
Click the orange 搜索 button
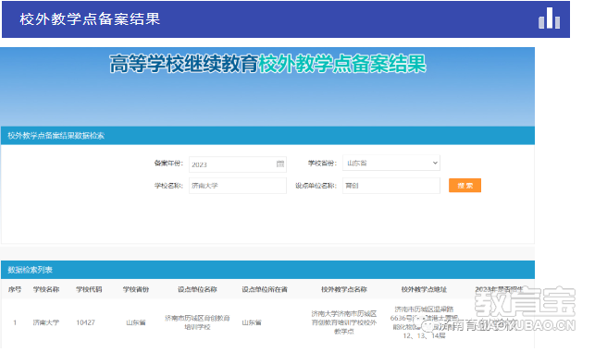click(465, 186)
